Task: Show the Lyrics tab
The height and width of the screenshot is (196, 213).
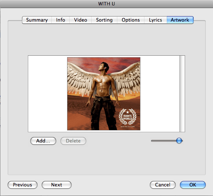Action: pyautogui.click(x=155, y=20)
